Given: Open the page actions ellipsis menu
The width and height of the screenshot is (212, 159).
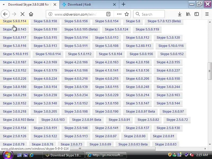Looking at the screenshot, I should tap(119, 14).
